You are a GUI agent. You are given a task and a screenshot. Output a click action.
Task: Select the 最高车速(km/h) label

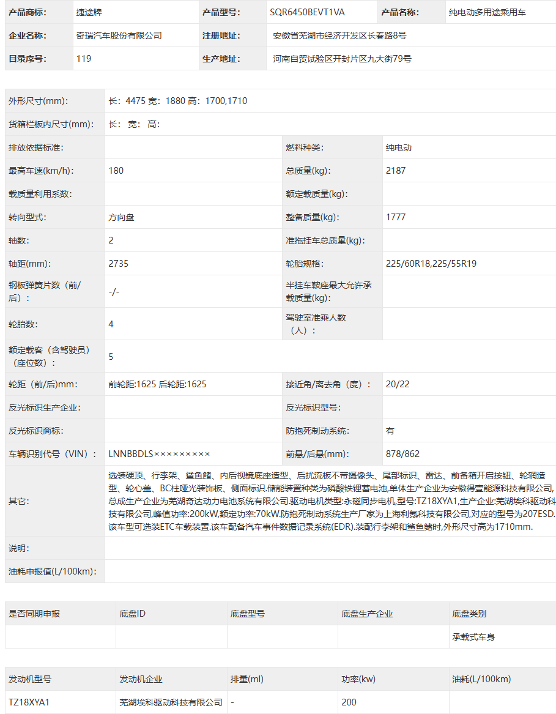[41, 171]
